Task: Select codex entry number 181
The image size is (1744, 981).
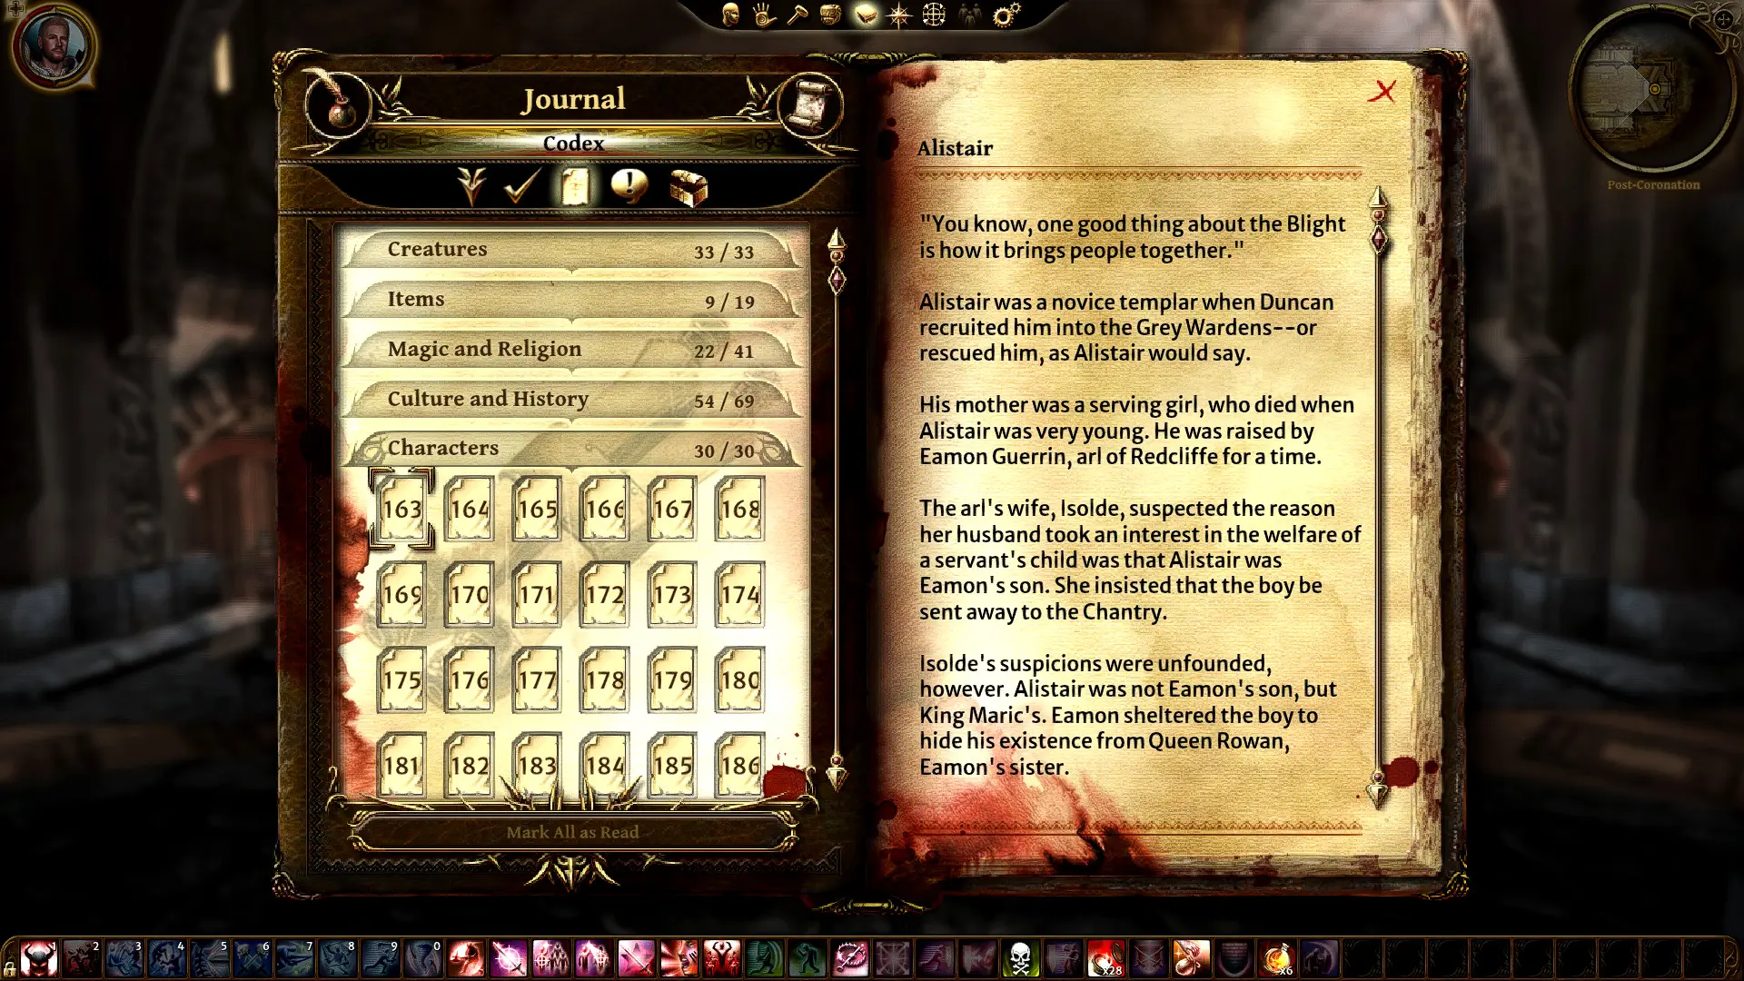Action: (x=403, y=766)
